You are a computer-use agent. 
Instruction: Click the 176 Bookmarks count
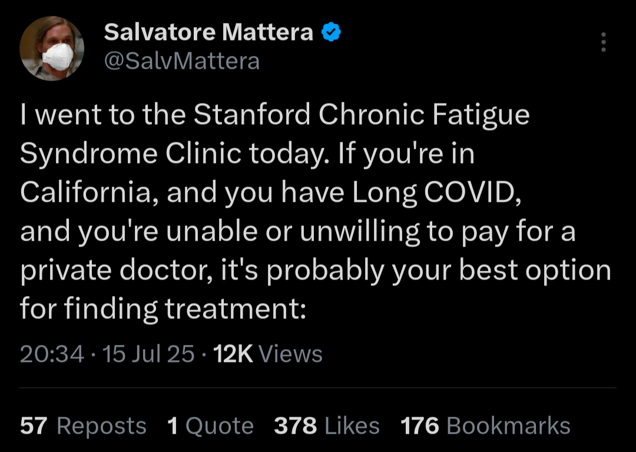tap(485, 426)
